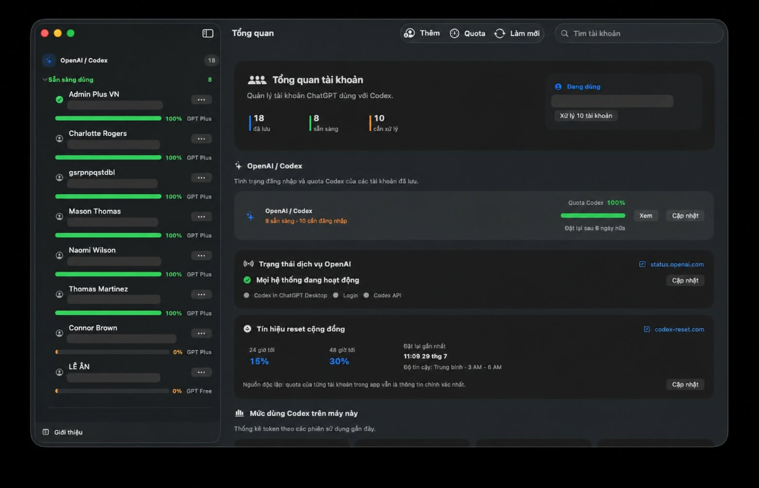Click the green checkmark beside Admin Plus VN
The width and height of the screenshot is (759, 488).
tap(59, 99)
